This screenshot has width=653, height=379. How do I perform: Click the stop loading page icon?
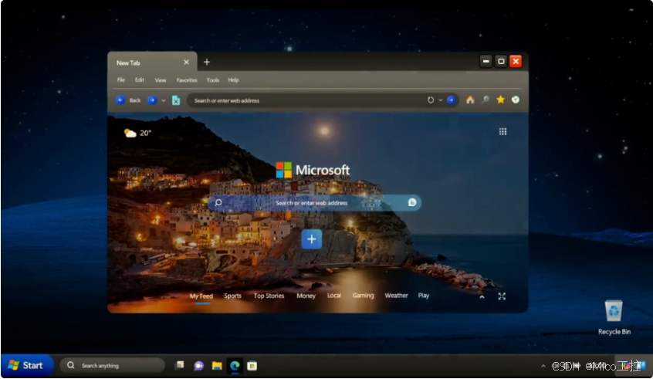(x=176, y=100)
